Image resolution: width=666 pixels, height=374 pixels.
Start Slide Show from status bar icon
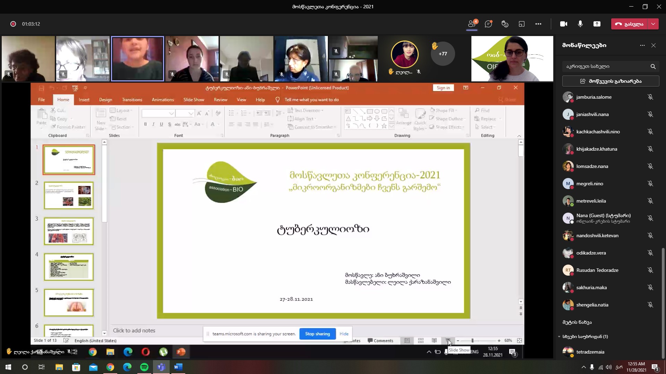click(x=448, y=341)
